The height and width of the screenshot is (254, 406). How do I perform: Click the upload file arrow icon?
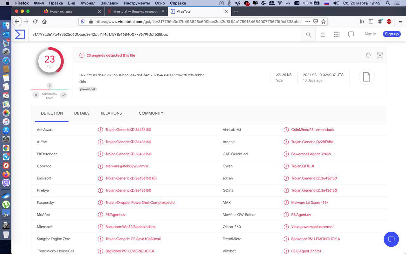(x=323, y=34)
